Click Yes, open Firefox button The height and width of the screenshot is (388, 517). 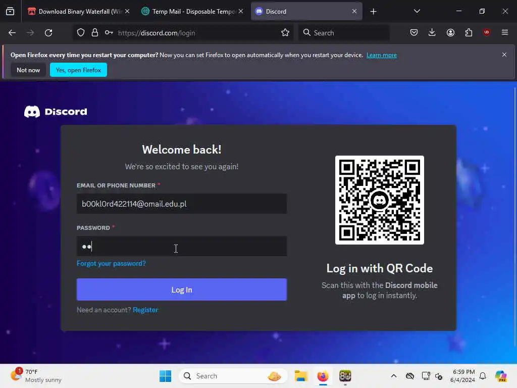tap(78, 70)
